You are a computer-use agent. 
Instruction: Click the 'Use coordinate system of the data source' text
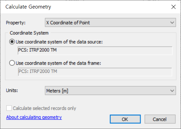point(59,42)
